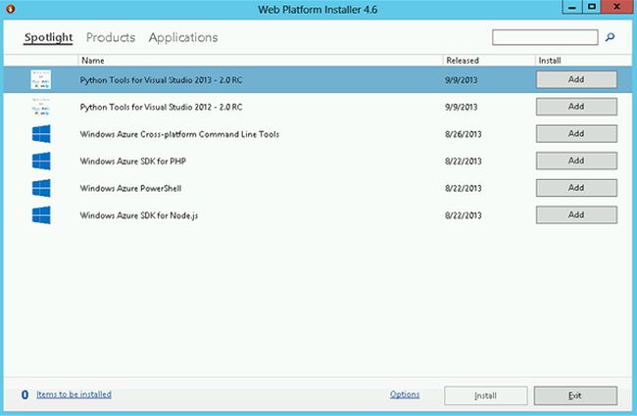Click Windows logo beside Azure SDK for PHP
The image size is (637, 416).
click(41, 162)
